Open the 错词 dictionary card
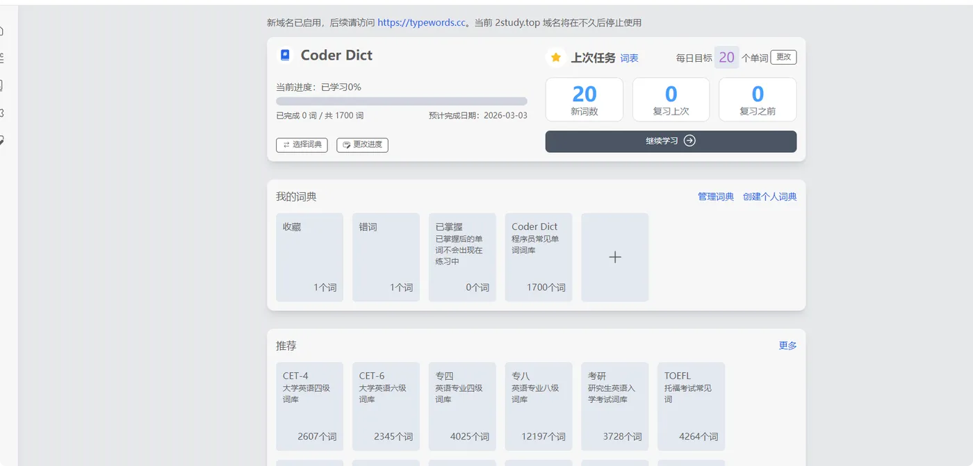973x466 pixels. (386, 258)
